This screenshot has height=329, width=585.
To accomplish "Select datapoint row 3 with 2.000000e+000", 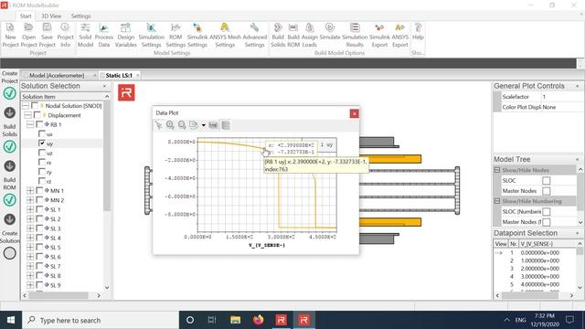I will click(x=536, y=269).
